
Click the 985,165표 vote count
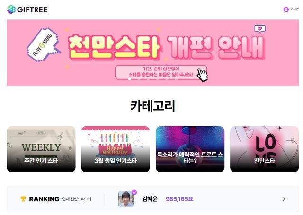tap(179, 199)
